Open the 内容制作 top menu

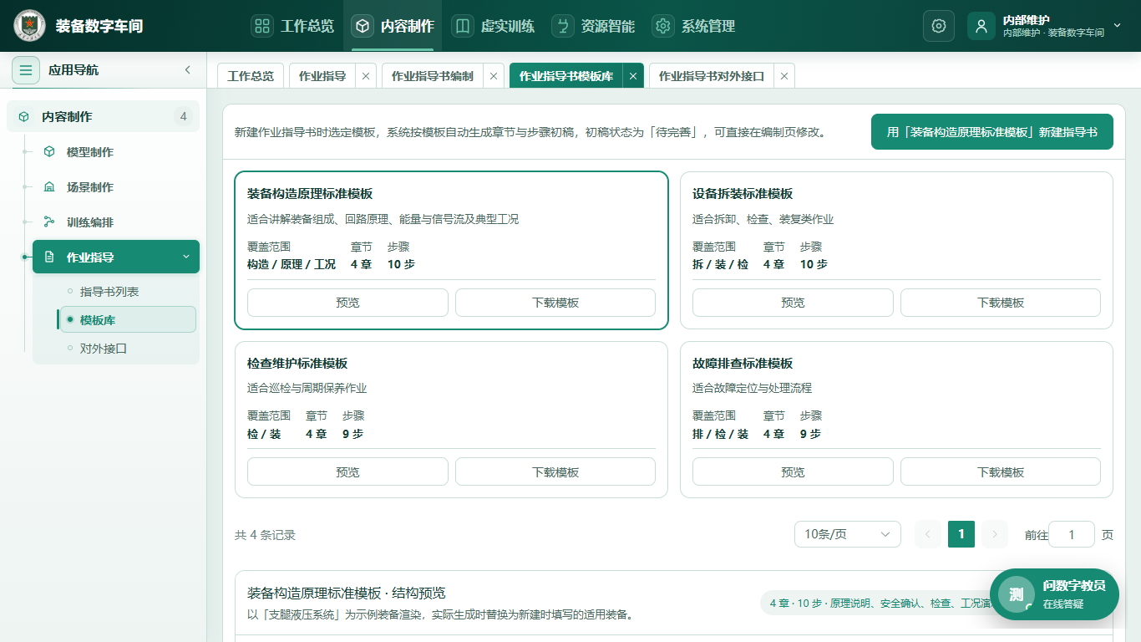point(393,26)
